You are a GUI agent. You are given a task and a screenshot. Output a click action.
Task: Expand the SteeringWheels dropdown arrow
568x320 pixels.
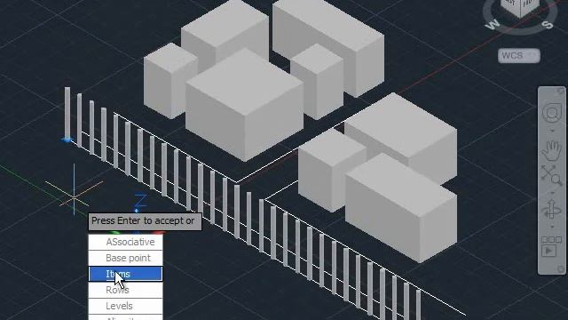point(552,131)
